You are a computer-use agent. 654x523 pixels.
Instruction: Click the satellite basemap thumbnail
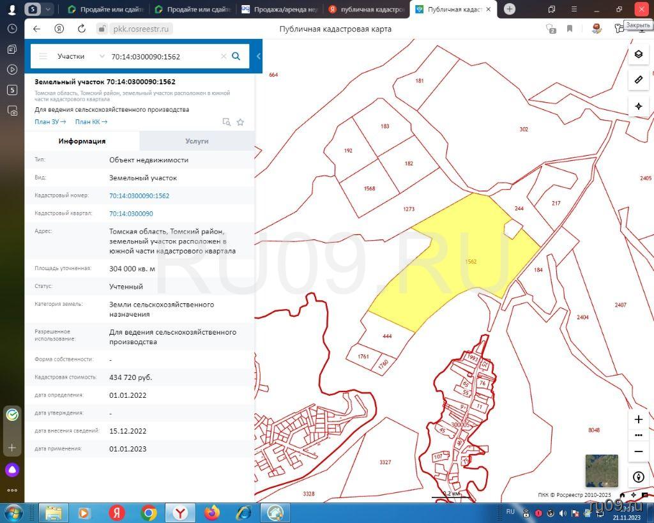click(x=602, y=471)
